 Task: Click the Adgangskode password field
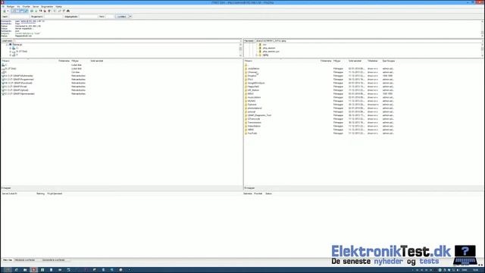coord(88,17)
